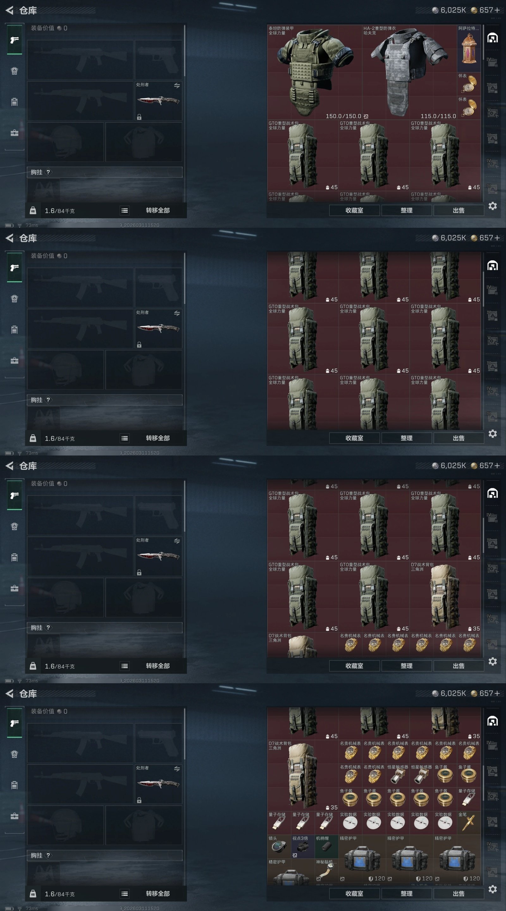Open tier IV filter beneath home icon near HA-2 vest
506x911 pixels.
(x=493, y=62)
